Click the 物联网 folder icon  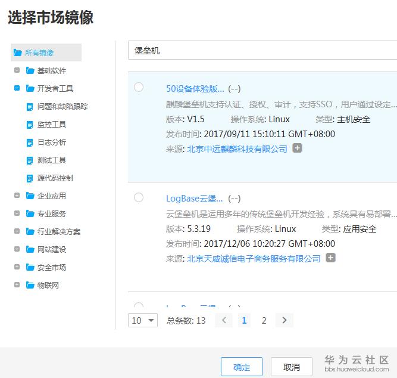(x=30, y=285)
